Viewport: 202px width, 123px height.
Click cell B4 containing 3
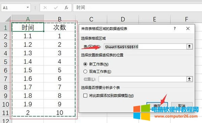click(60, 53)
